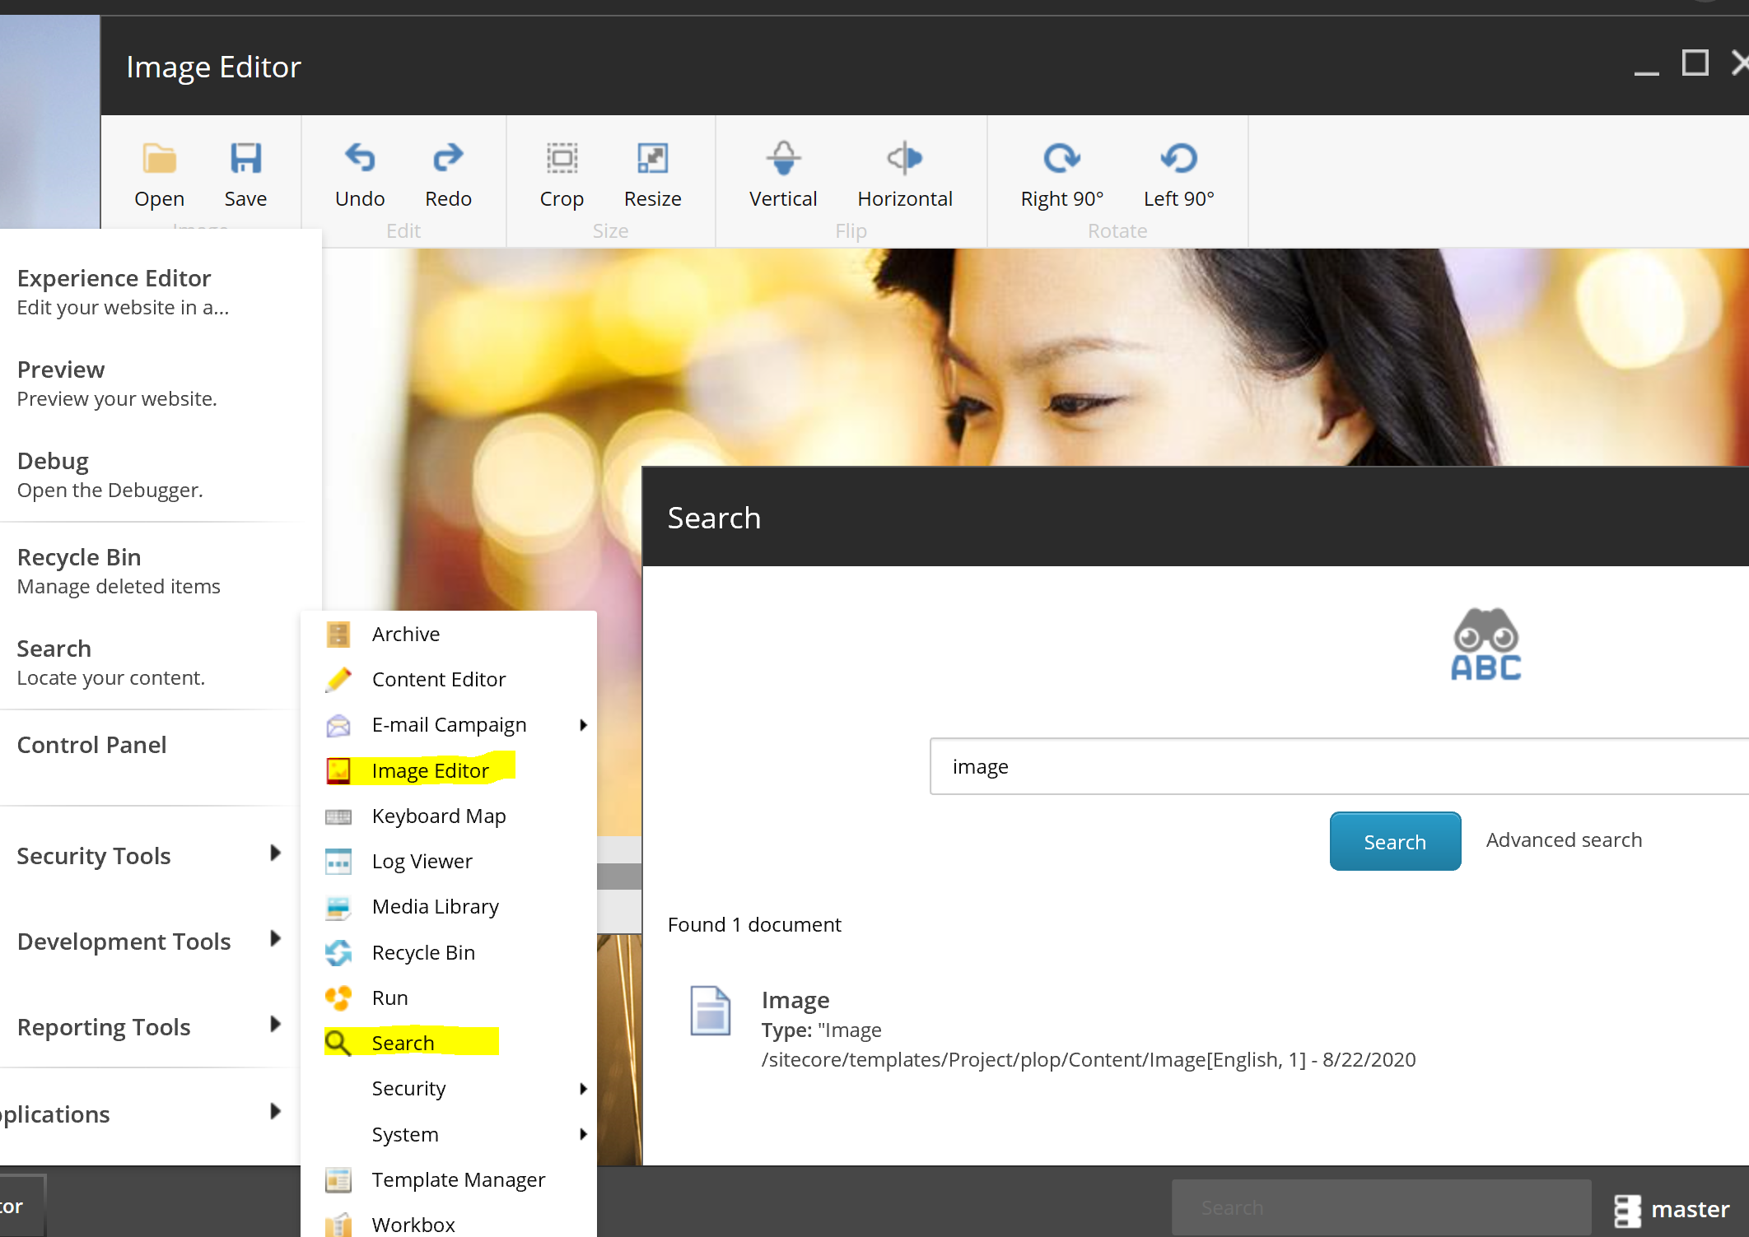1749x1237 pixels.
Task: Open the Image search result title
Action: pyautogui.click(x=795, y=999)
